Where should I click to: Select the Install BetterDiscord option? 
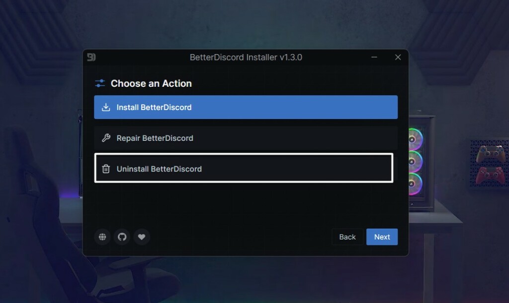(x=246, y=107)
